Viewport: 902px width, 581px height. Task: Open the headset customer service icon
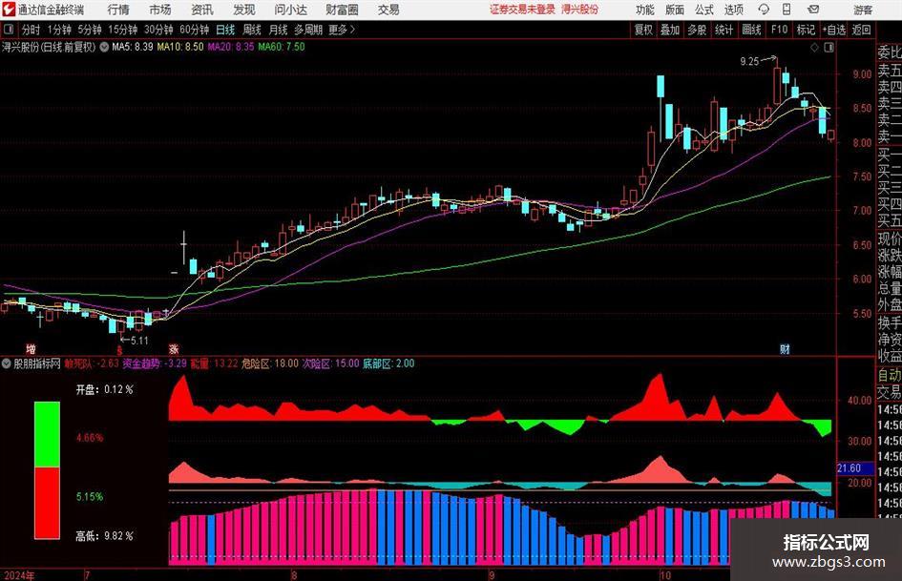point(764,10)
